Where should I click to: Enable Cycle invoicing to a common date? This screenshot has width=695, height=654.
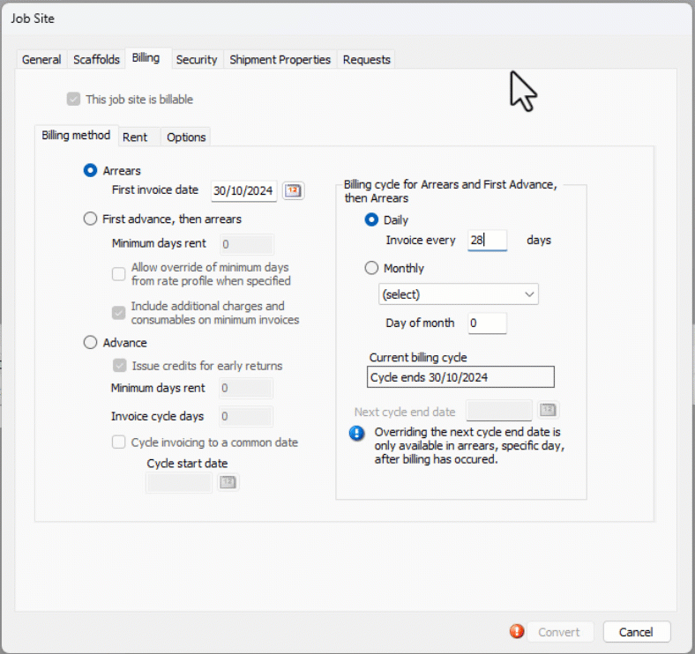[119, 442]
